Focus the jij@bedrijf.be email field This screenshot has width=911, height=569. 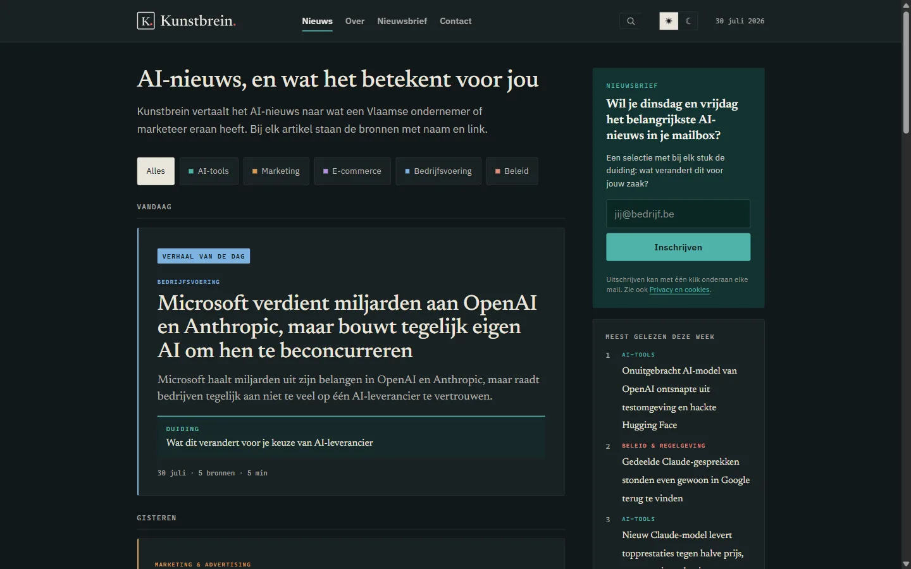pos(678,214)
